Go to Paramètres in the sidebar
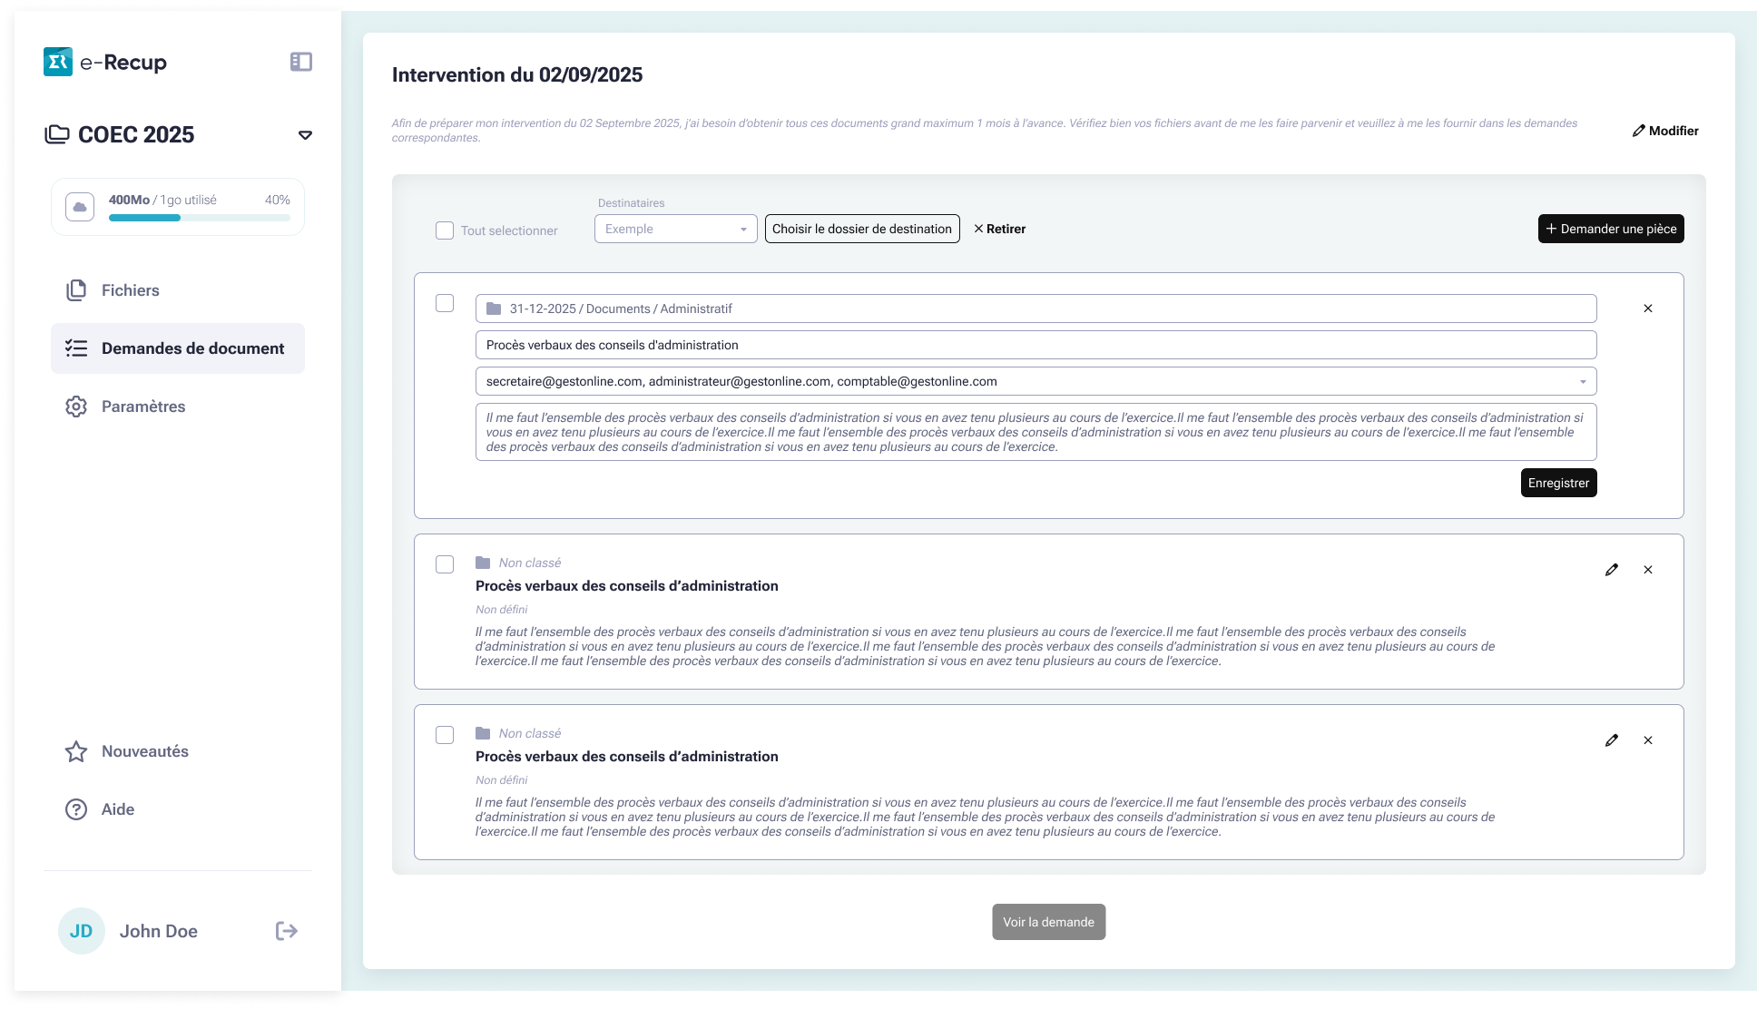1757x1009 pixels. [143, 407]
